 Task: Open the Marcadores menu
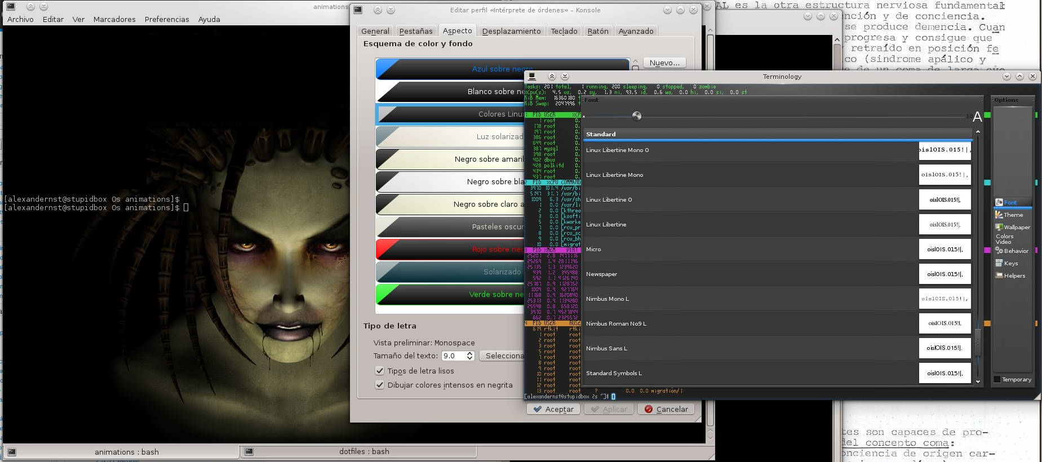tap(114, 19)
